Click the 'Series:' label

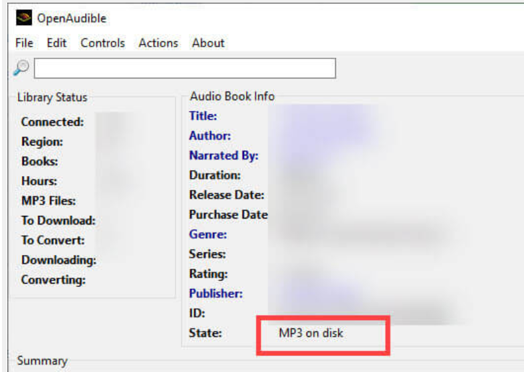[x=207, y=254]
